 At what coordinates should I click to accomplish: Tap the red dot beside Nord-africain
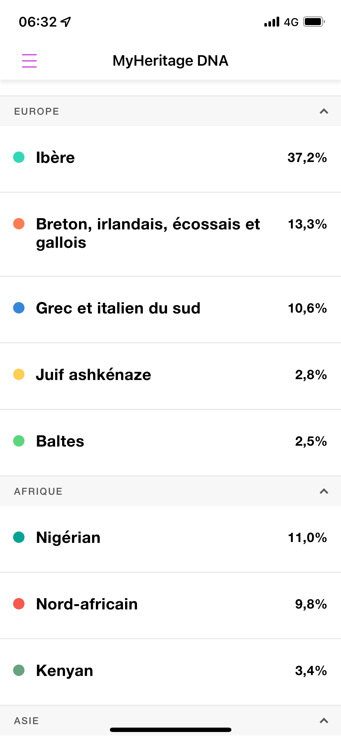pos(19,604)
